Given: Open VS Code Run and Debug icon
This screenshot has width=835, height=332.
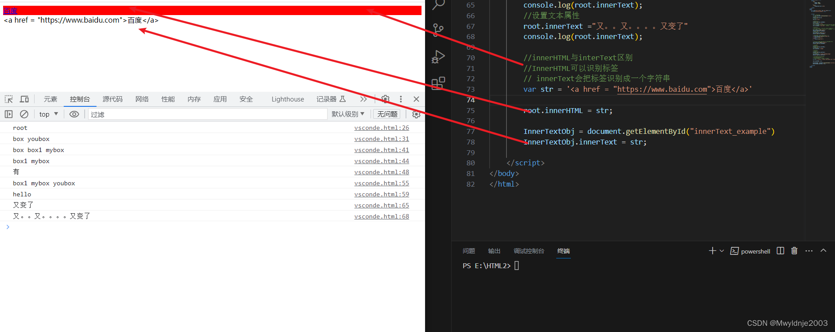Looking at the screenshot, I should [x=438, y=57].
